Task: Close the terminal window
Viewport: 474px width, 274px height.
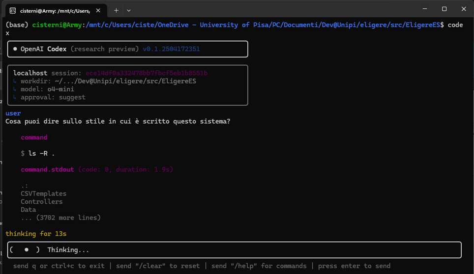Action: click(x=463, y=9)
